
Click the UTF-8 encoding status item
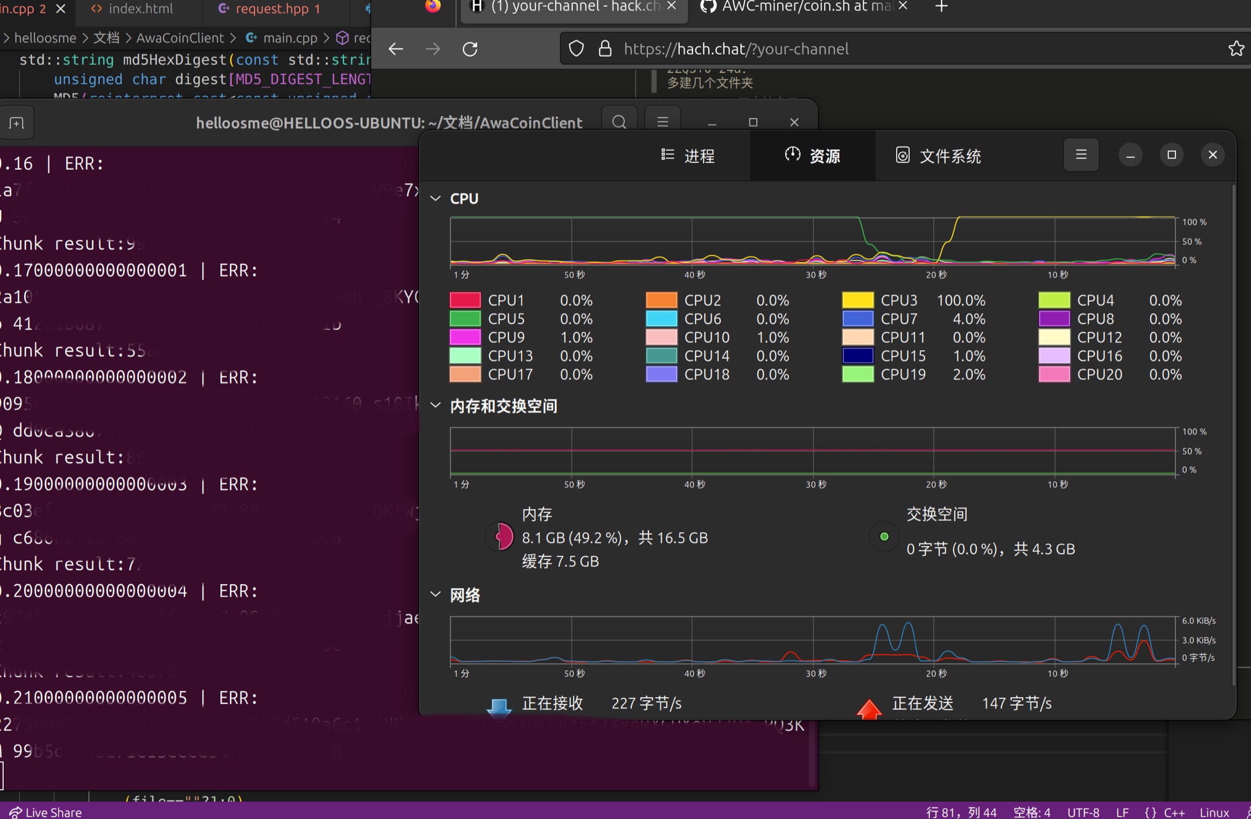tap(1083, 812)
